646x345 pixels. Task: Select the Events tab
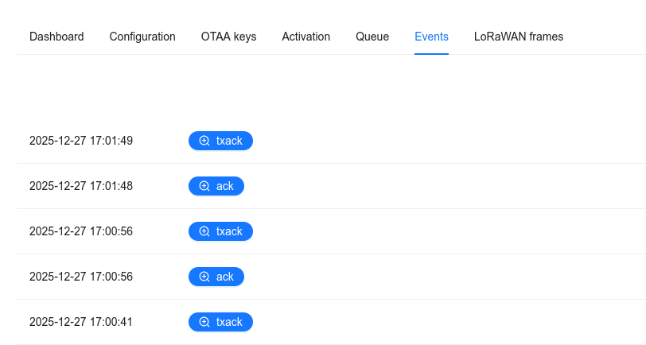click(431, 37)
